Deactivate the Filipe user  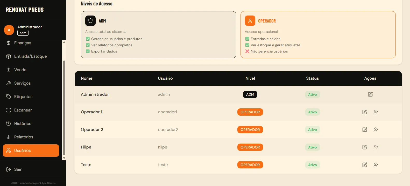pos(376,147)
